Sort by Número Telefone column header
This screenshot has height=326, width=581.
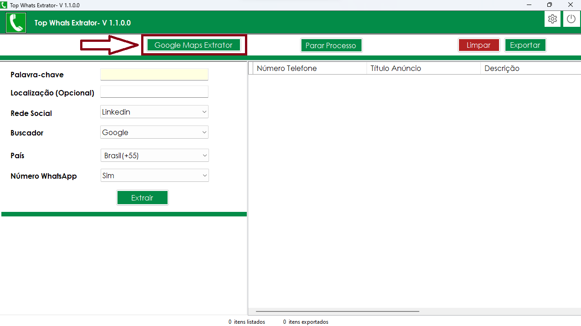[x=310, y=68]
